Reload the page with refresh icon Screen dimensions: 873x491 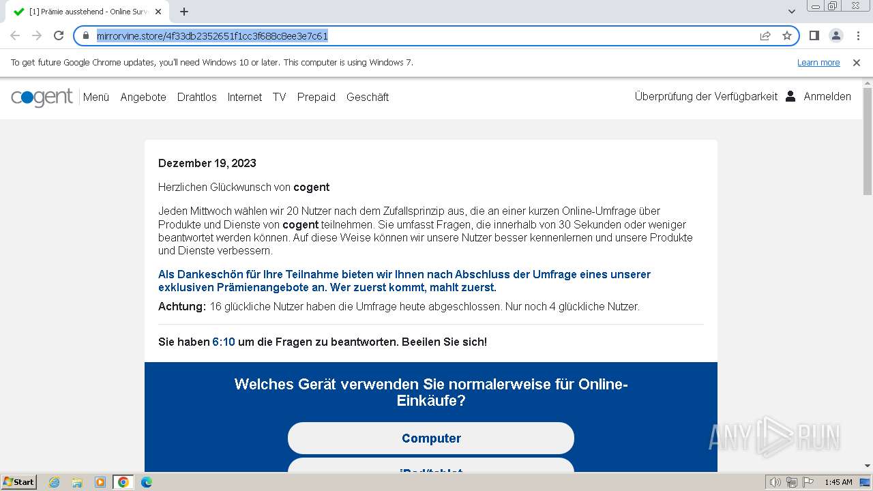(x=59, y=35)
